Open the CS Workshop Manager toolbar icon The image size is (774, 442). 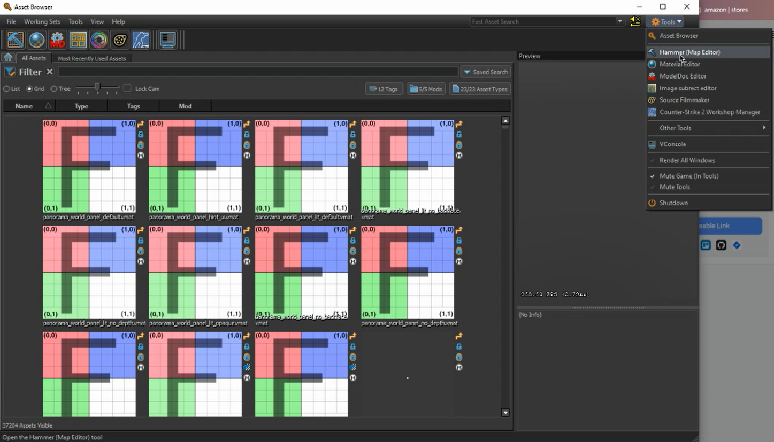pyautogui.click(x=141, y=40)
